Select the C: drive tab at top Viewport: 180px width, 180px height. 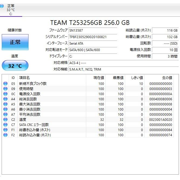tap(11, 10)
